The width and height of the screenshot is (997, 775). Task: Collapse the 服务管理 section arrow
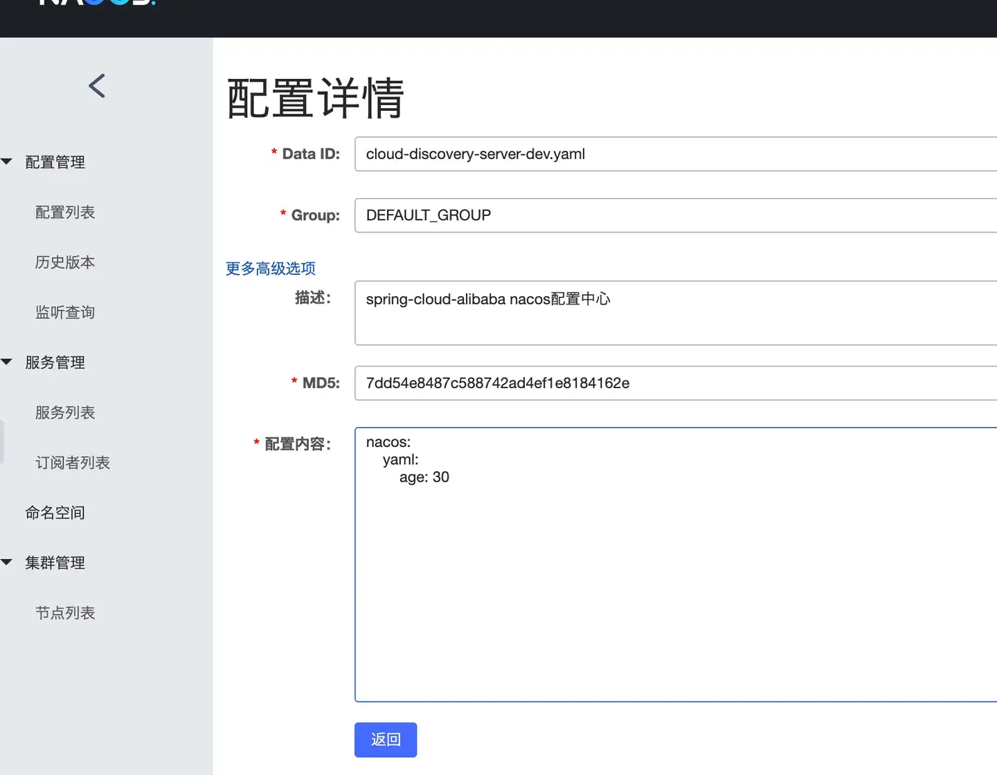point(7,362)
